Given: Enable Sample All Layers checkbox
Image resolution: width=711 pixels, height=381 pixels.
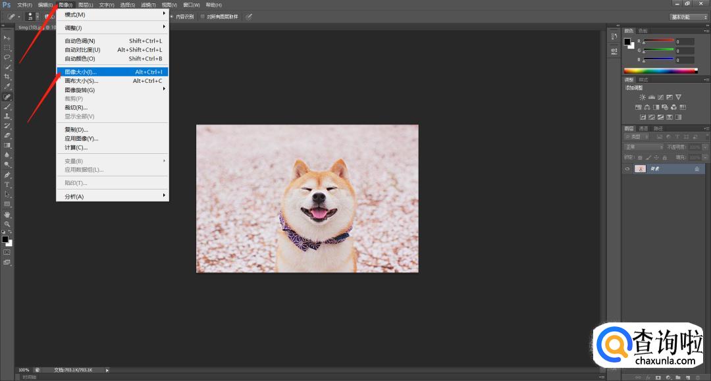Looking at the screenshot, I should click(x=203, y=16).
